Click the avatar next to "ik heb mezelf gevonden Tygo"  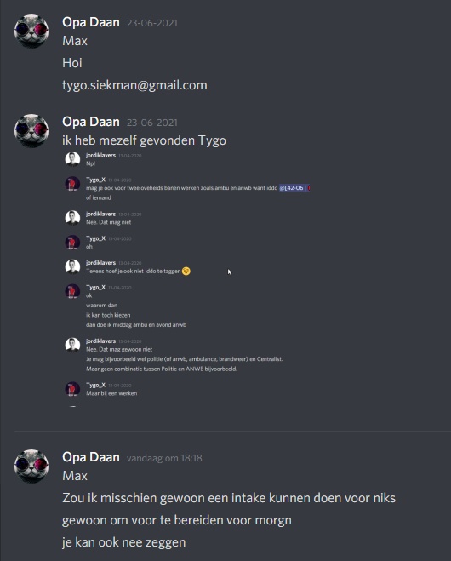[31, 131]
